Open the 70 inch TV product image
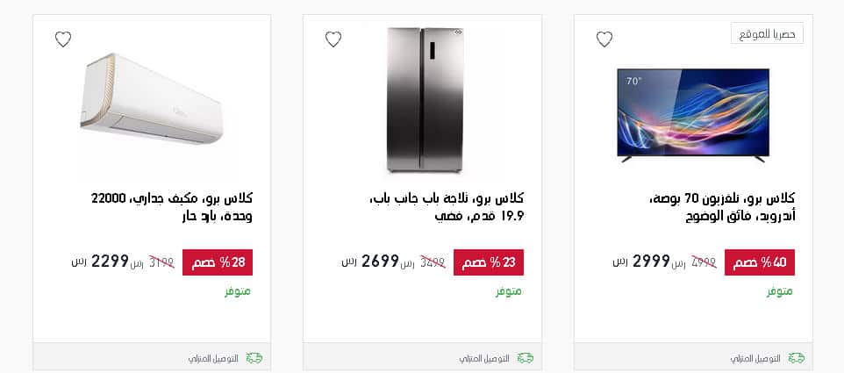This screenshot has height=373, width=844. click(x=693, y=115)
